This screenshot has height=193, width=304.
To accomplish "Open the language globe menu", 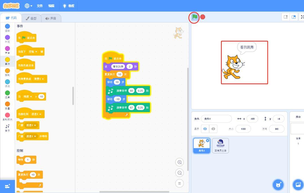I will pyautogui.click(x=28, y=6).
